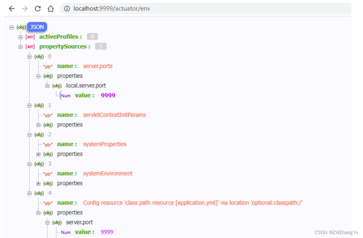
Task: Collapse object 0 in propertySources
Action: pyautogui.click(x=29, y=56)
